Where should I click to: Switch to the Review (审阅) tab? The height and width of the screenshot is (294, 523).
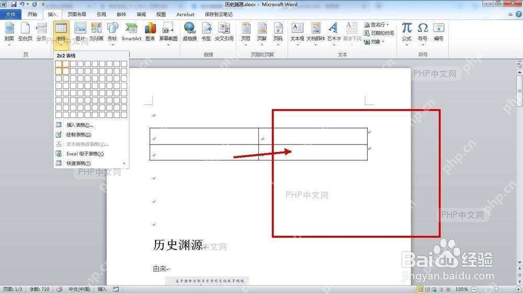(141, 14)
